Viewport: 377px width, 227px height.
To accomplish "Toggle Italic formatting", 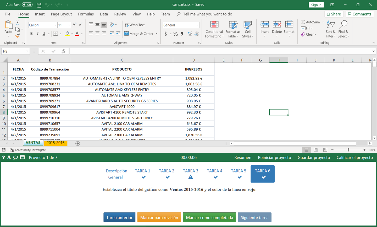I will (x=38, y=34).
